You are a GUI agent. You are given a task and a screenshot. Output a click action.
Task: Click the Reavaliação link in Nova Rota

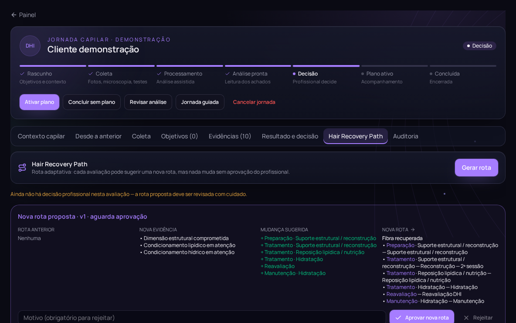click(401, 294)
